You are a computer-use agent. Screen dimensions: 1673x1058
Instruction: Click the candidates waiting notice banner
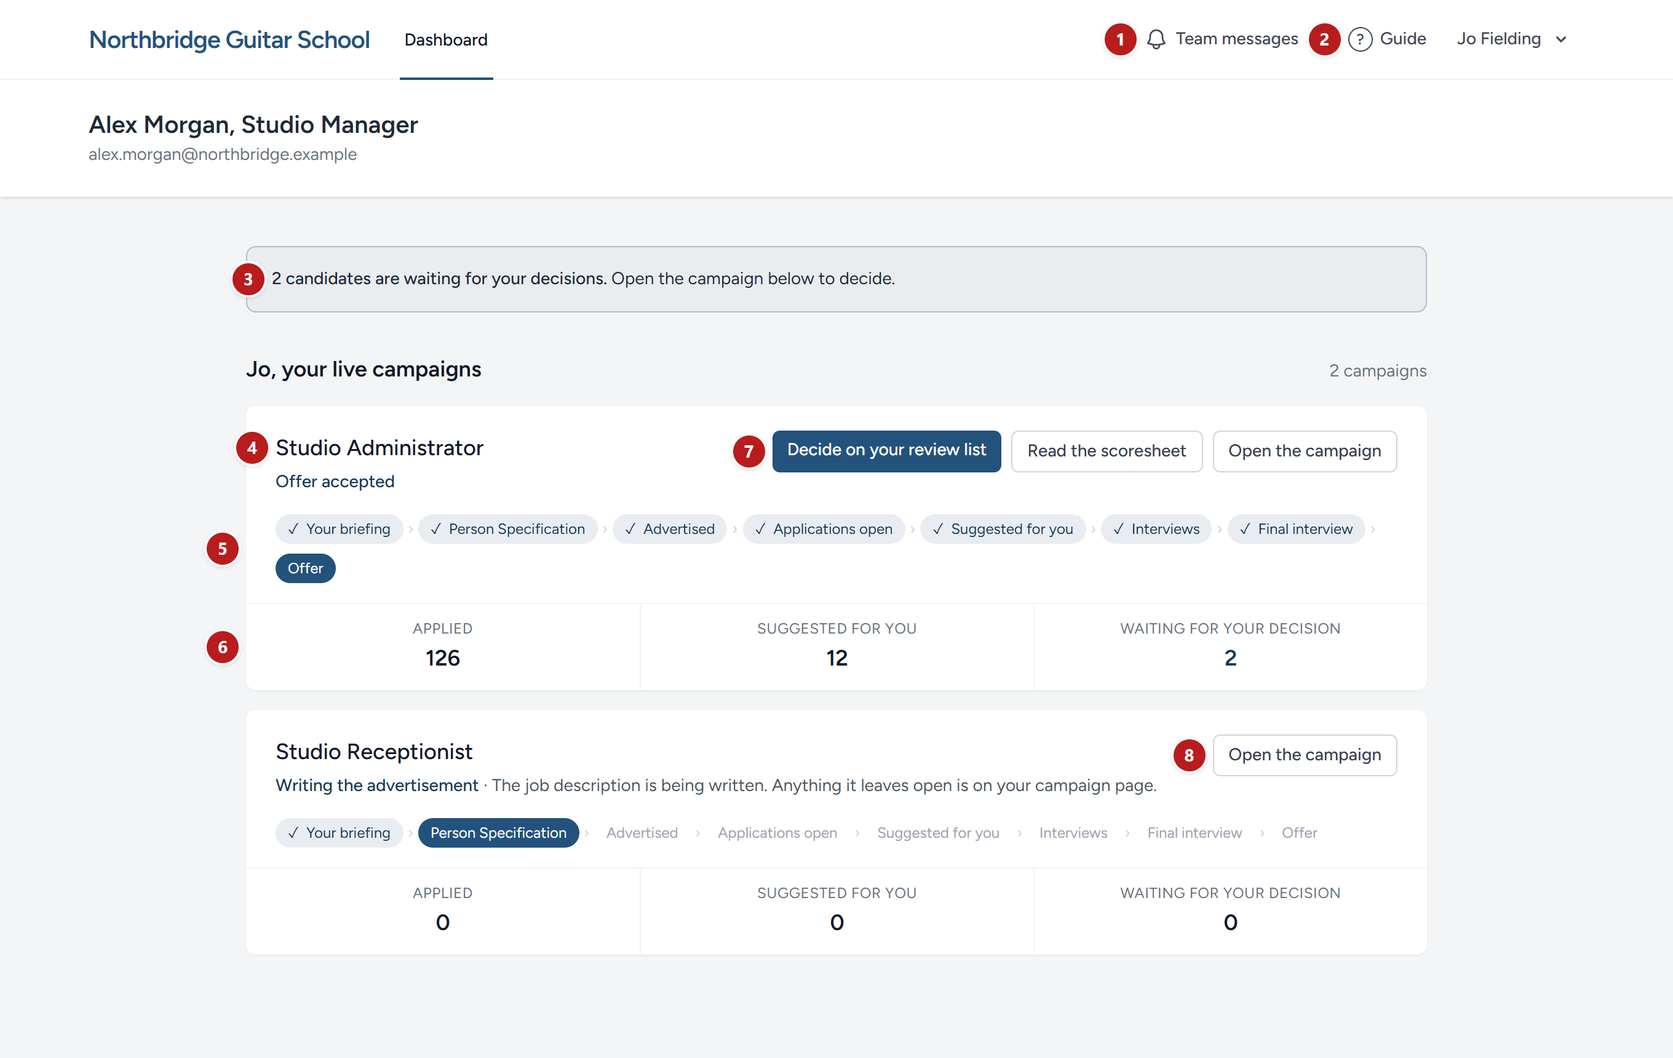(836, 279)
